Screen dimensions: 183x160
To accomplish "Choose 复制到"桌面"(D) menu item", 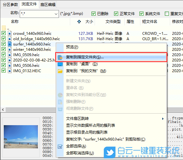I will pyautogui.click(x=112, y=64).
